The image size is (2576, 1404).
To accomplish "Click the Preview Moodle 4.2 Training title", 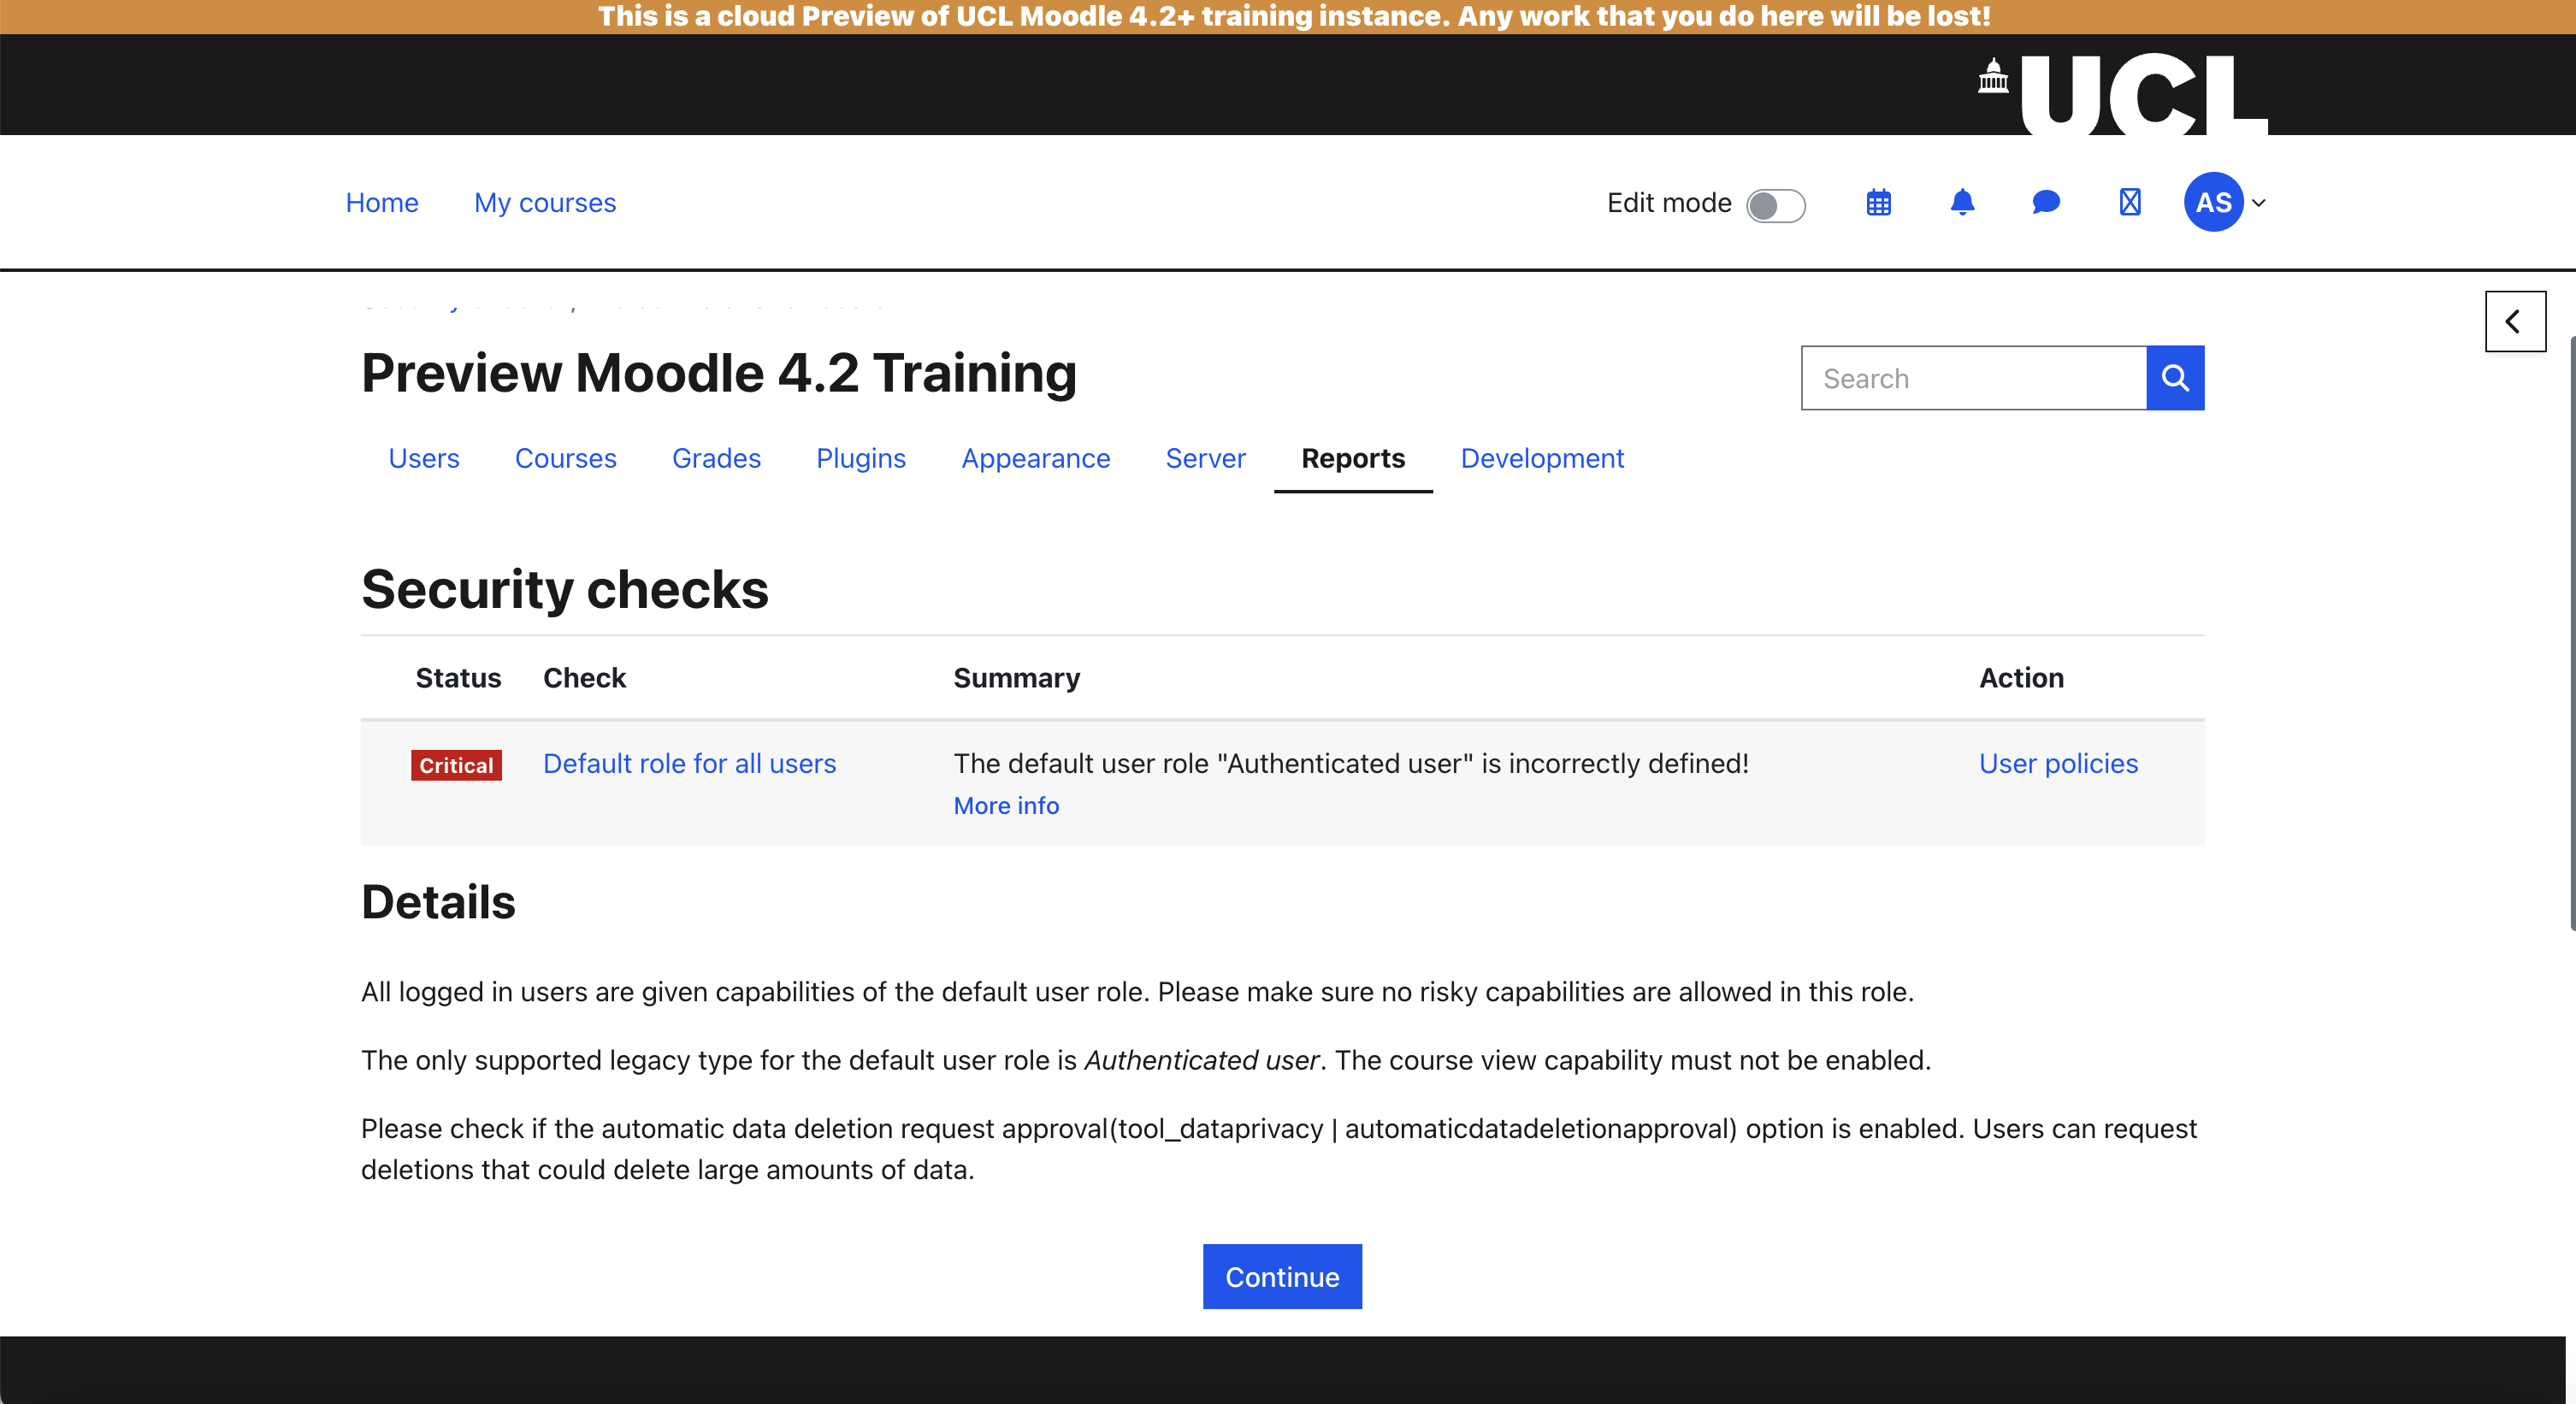I will pyautogui.click(x=718, y=374).
